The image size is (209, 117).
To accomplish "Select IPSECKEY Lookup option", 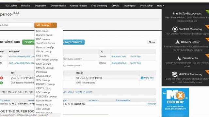I will point(46,97).
